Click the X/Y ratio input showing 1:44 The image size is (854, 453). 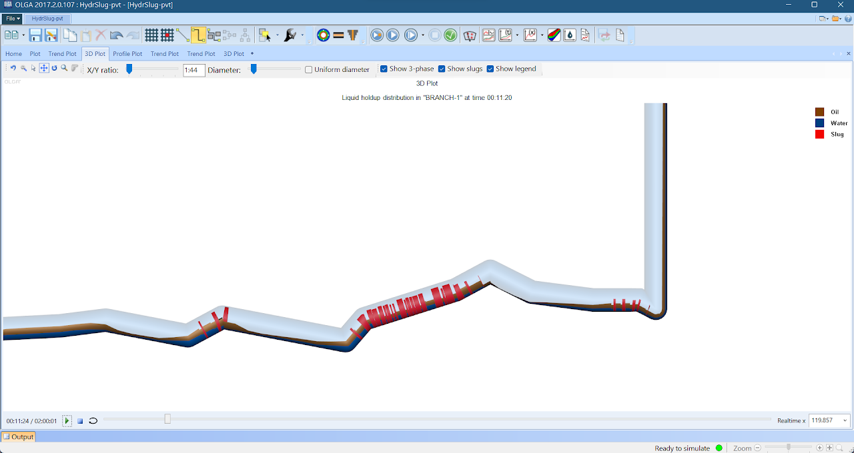[x=194, y=69]
